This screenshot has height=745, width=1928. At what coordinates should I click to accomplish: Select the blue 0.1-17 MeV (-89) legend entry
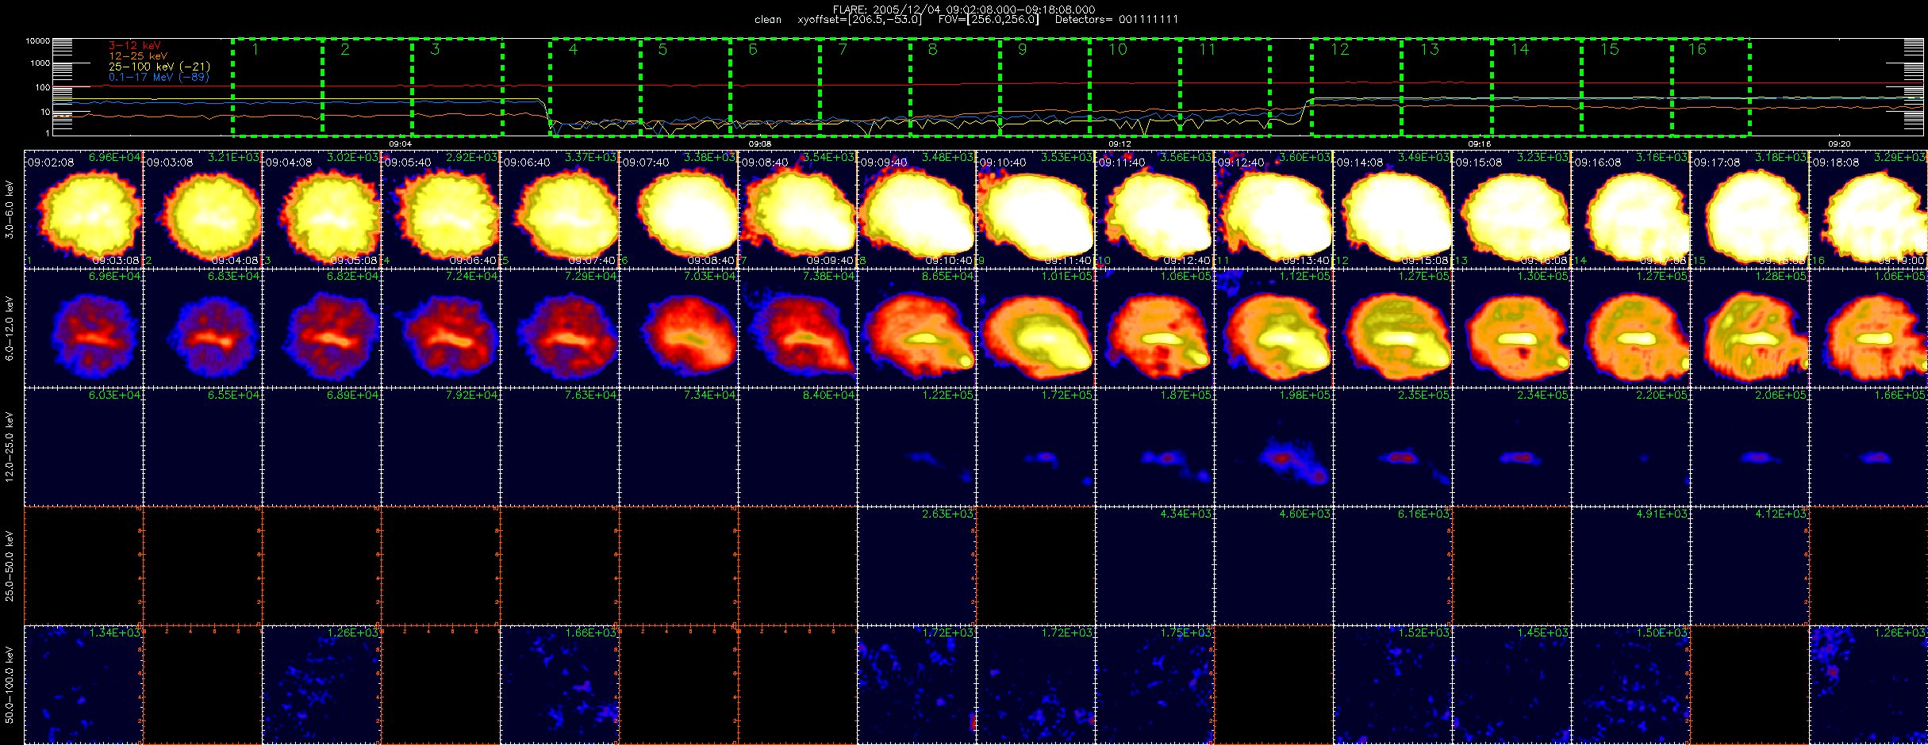(x=159, y=77)
